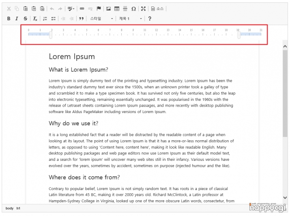Click the Unlink icon
The image size is (290, 216).
point(90,9)
